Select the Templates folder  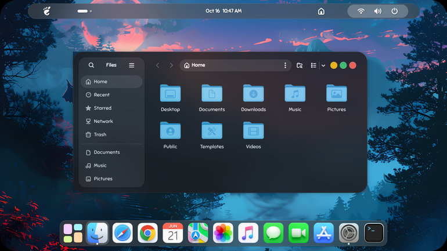pyautogui.click(x=212, y=135)
